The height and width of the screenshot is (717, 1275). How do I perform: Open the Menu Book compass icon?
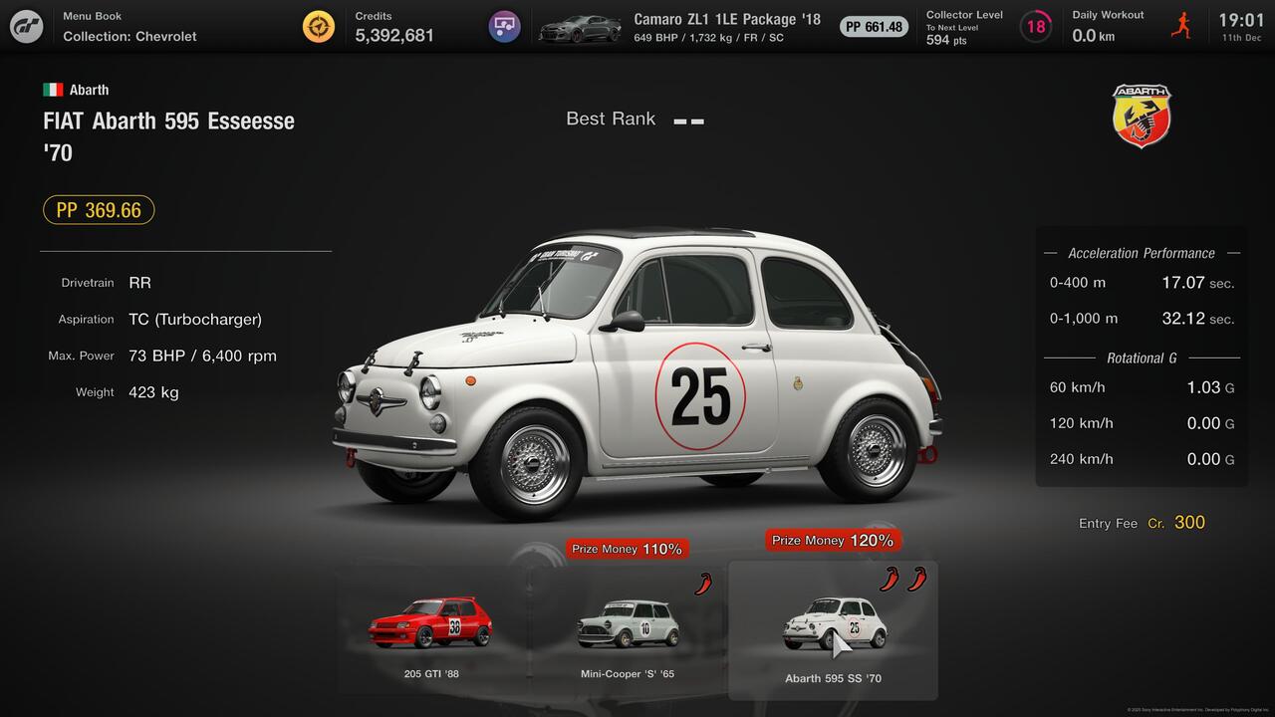[319, 26]
